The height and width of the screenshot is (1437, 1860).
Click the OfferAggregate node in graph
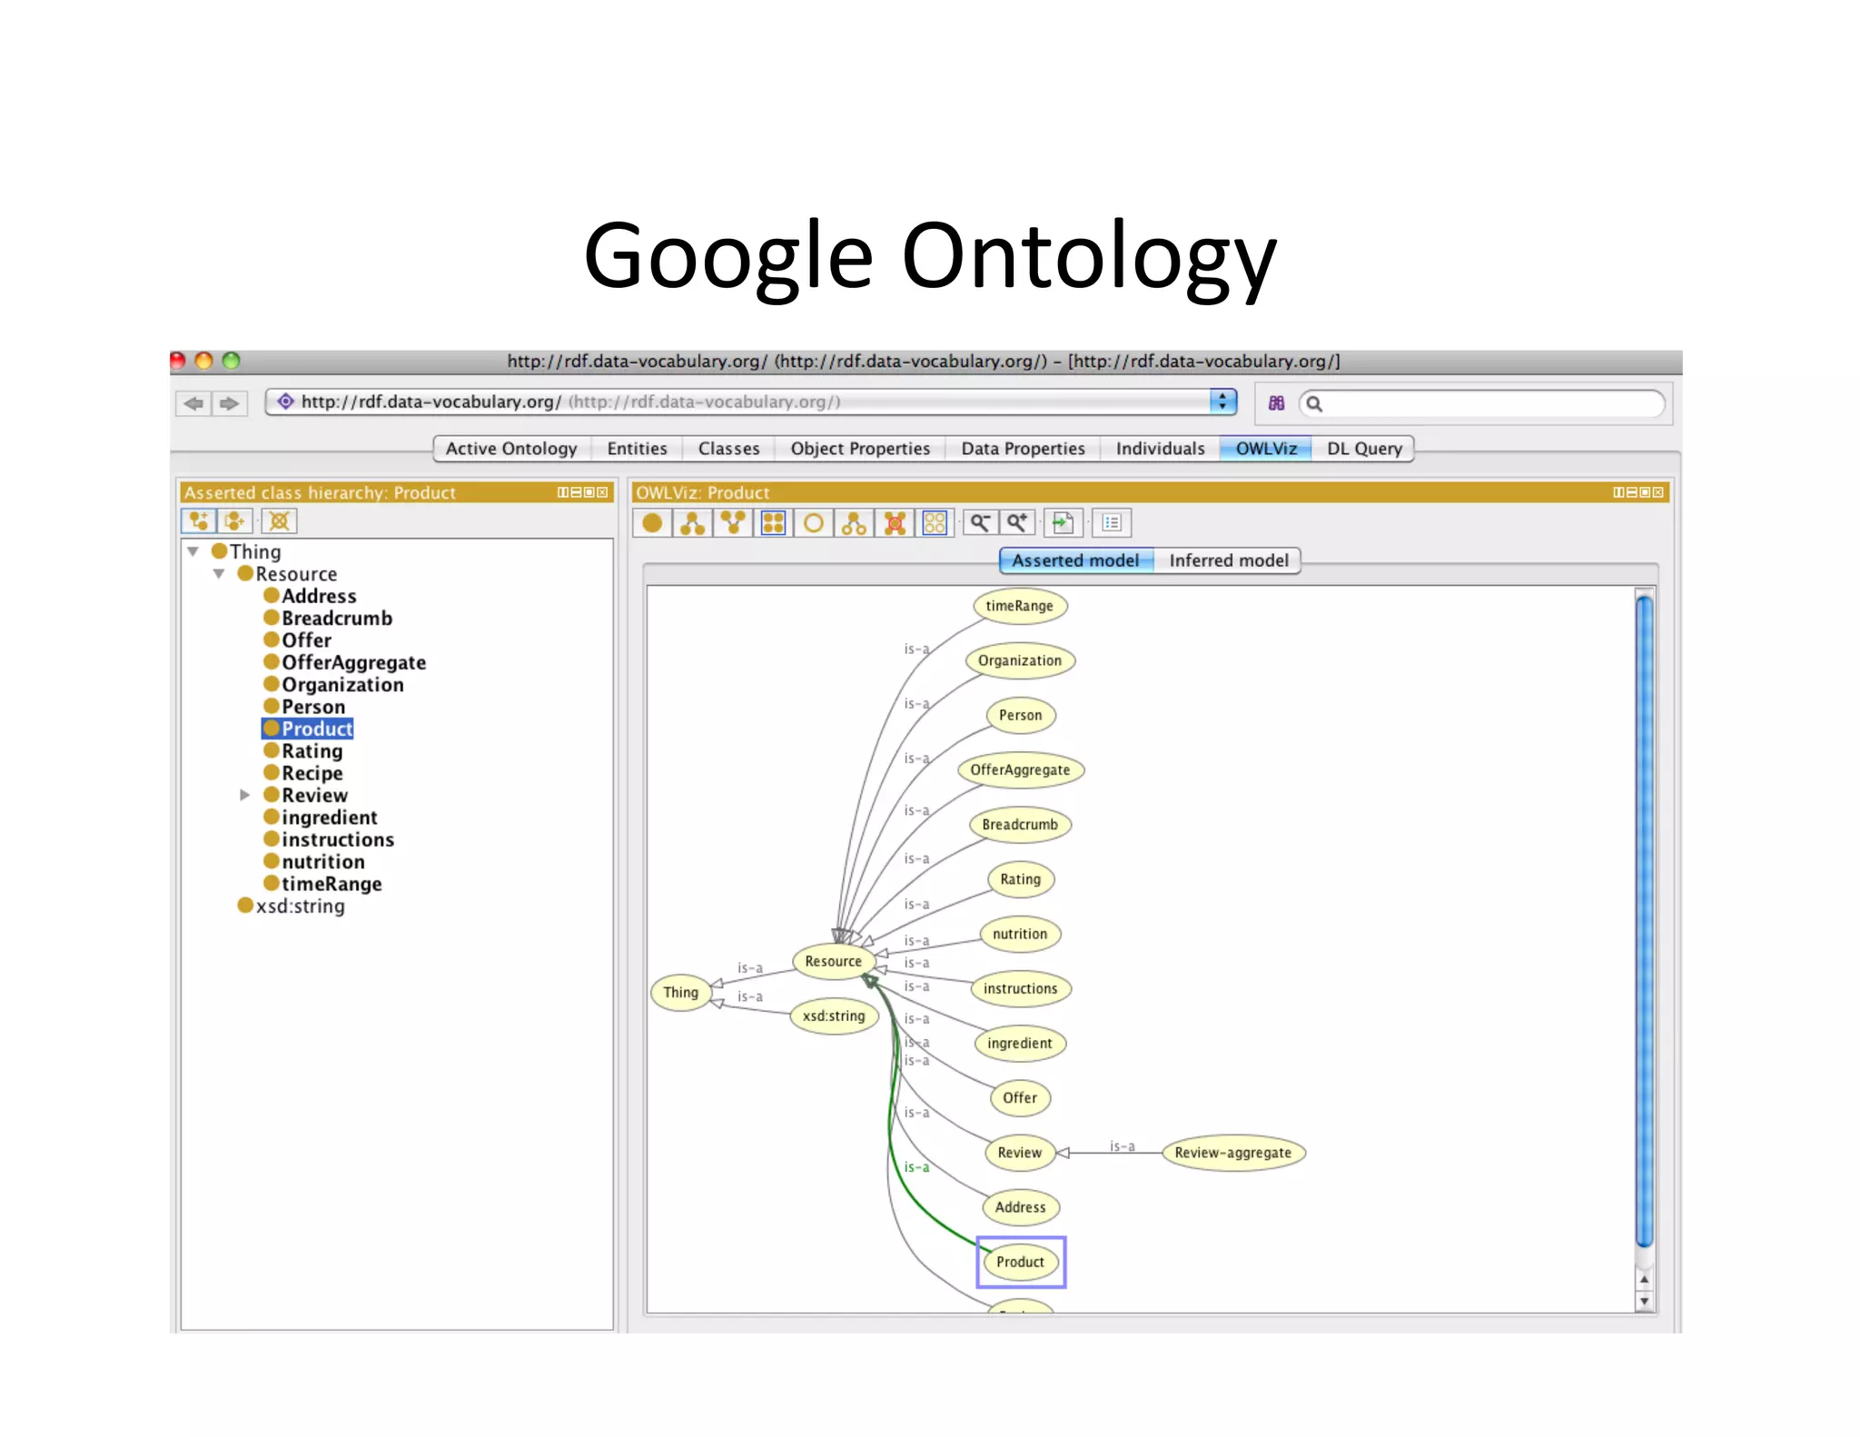[x=1021, y=770]
